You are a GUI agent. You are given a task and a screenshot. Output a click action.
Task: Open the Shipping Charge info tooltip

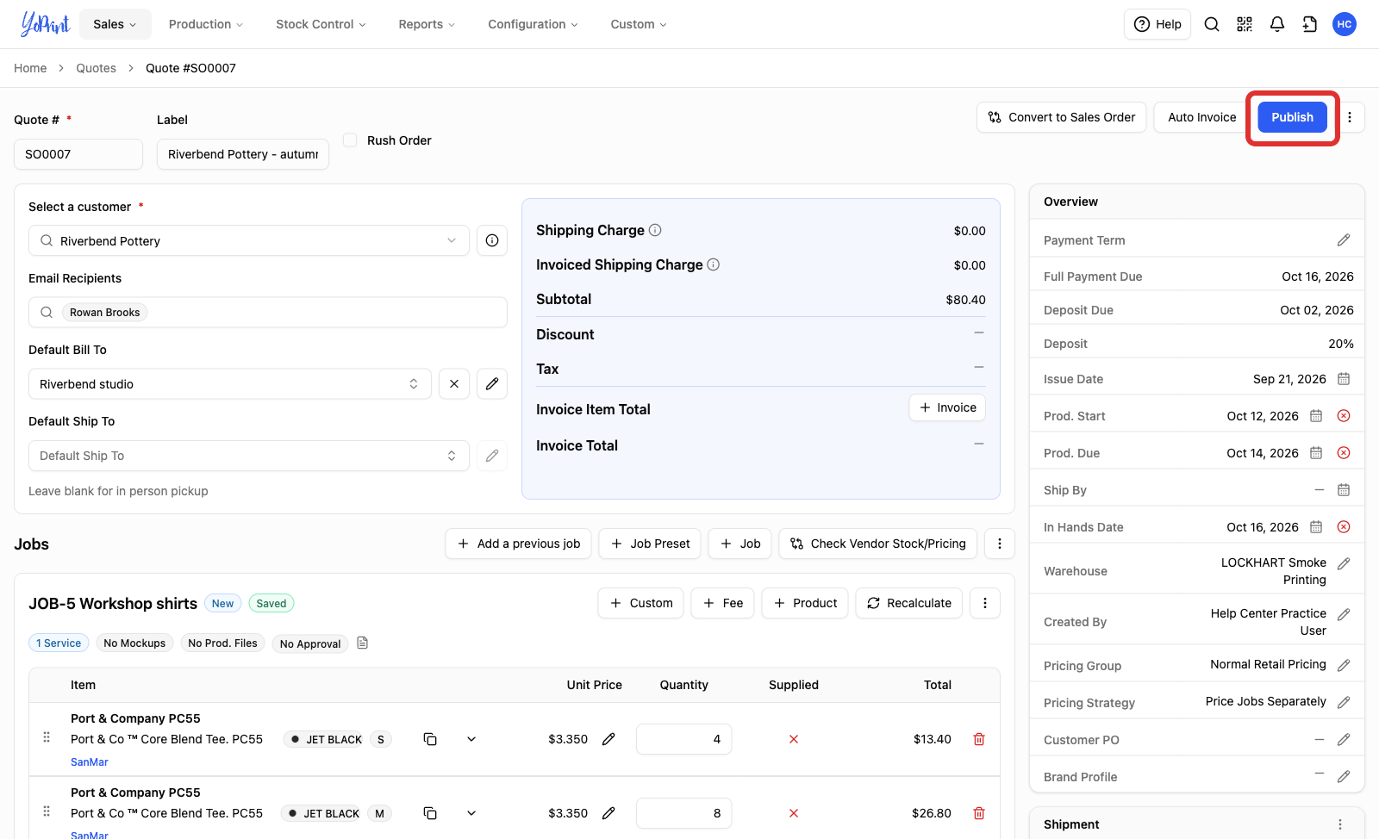[655, 230]
